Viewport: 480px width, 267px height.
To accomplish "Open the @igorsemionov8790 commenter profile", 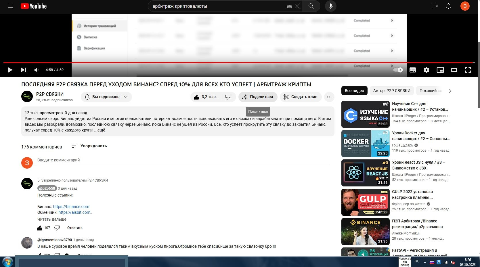I will click(55, 240).
